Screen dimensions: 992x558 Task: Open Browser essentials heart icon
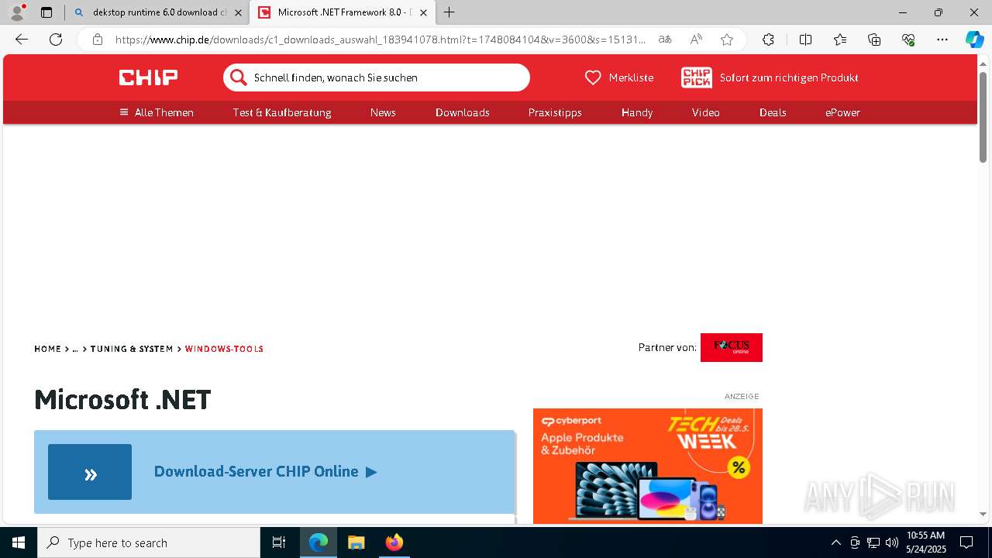[x=908, y=40]
